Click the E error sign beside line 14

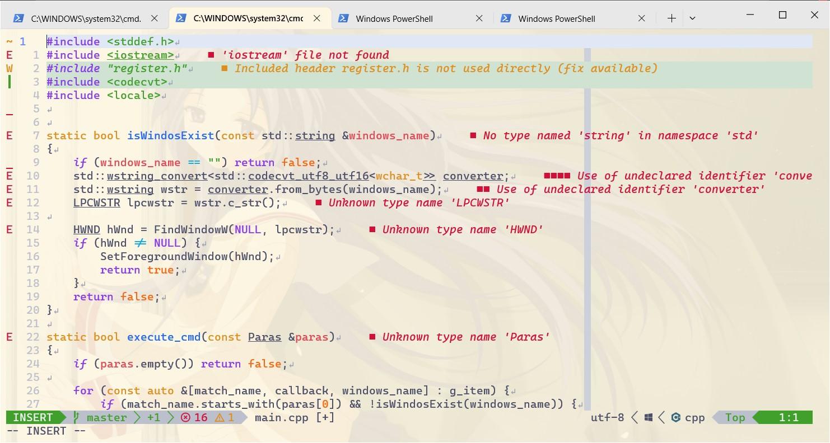pos(10,229)
